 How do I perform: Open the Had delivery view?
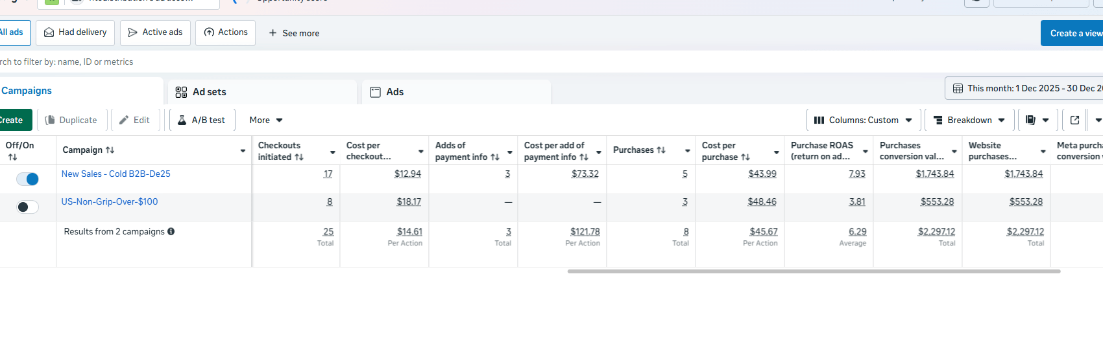pyautogui.click(x=75, y=32)
